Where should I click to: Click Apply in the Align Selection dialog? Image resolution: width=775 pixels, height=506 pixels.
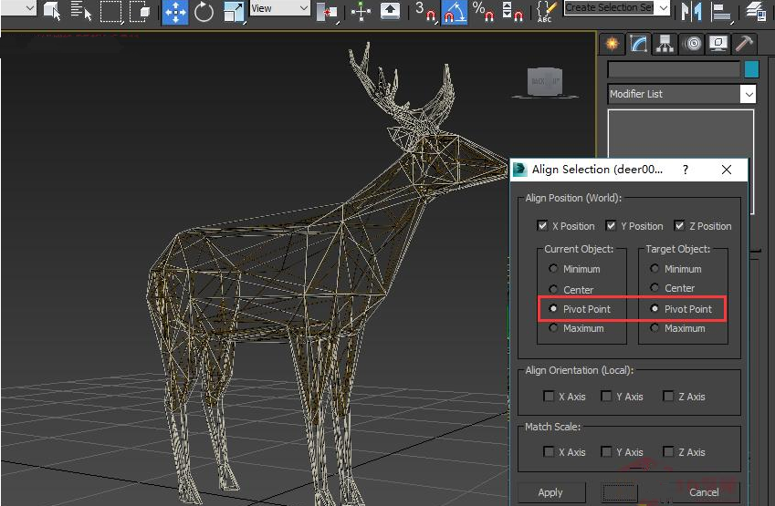point(551,492)
